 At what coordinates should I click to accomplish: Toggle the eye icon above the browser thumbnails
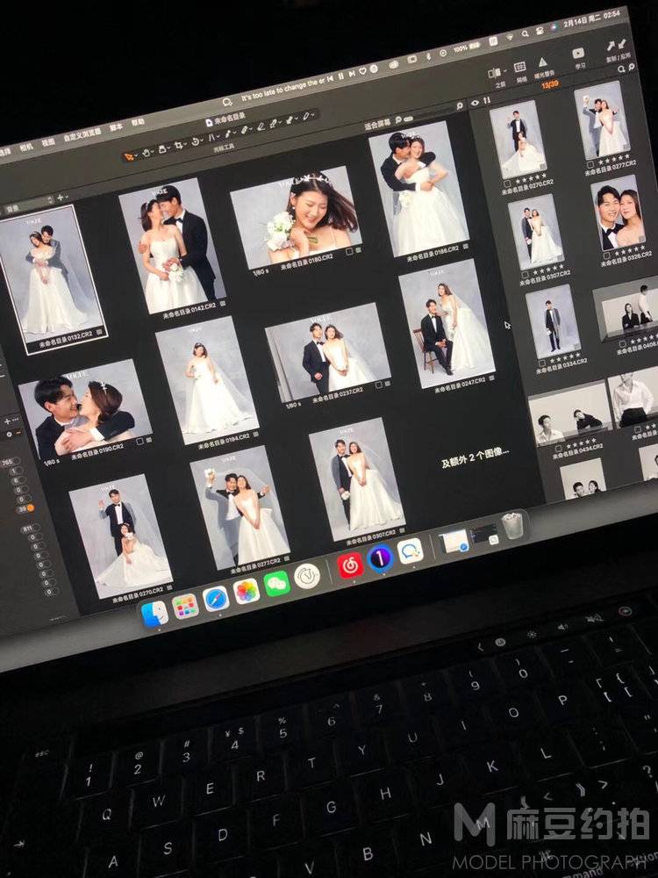point(475,103)
